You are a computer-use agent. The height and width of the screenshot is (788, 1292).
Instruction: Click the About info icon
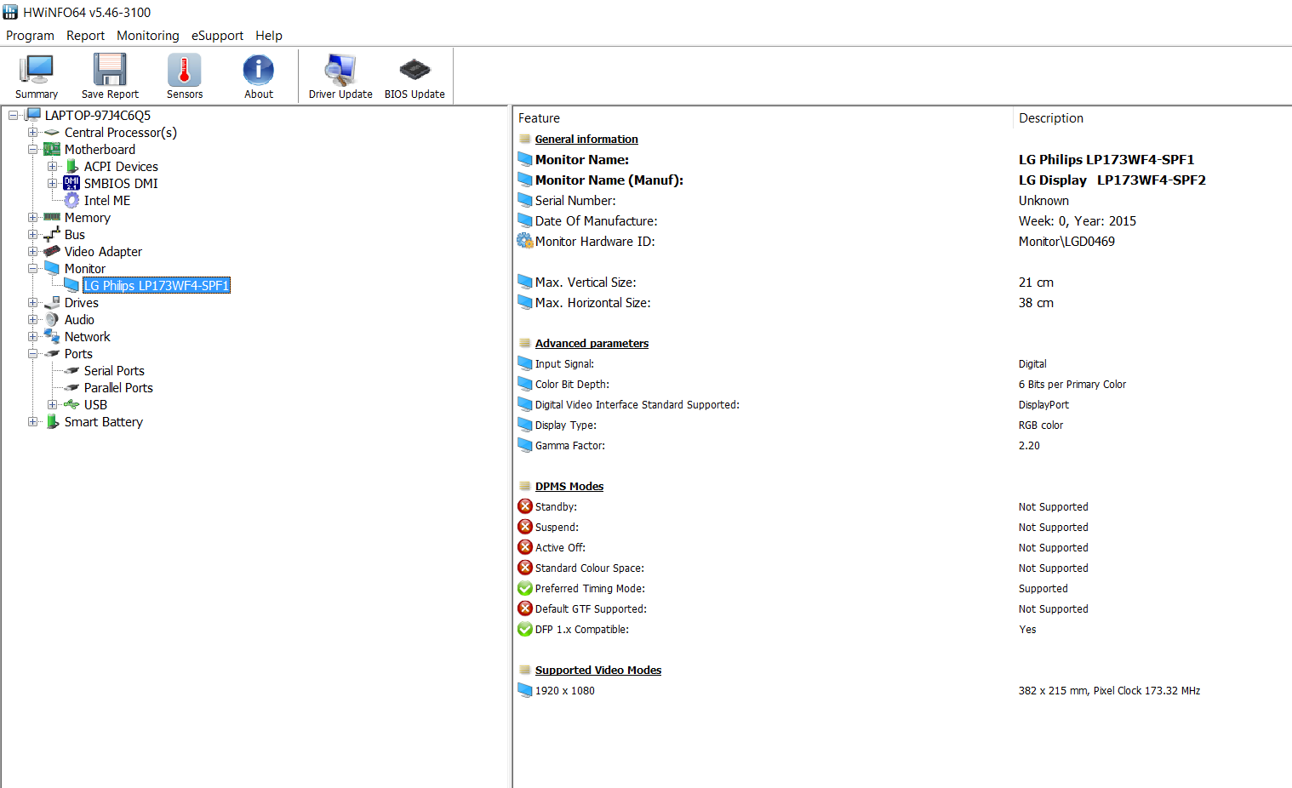click(259, 70)
